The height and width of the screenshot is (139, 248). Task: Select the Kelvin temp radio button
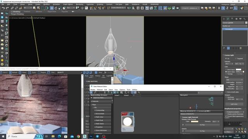(226, 72)
